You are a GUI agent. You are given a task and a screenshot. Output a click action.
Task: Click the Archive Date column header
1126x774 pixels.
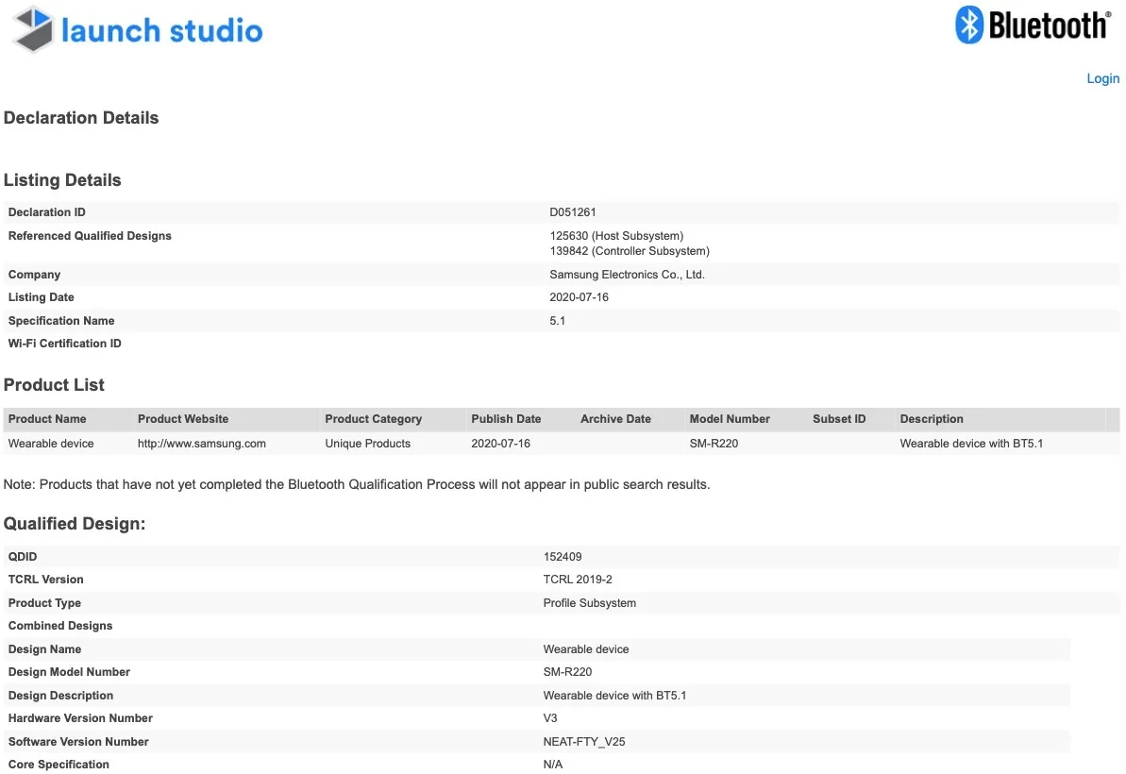615,418
